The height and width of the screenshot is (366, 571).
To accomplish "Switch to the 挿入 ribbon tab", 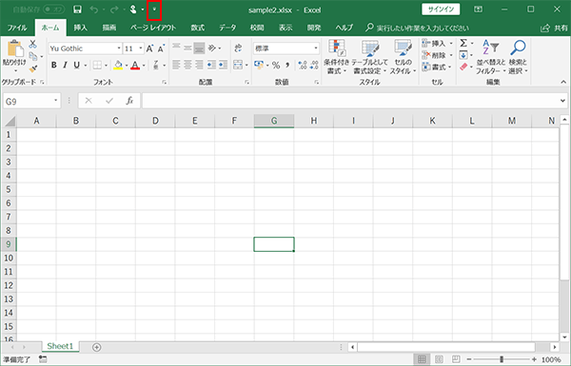I will [x=81, y=28].
